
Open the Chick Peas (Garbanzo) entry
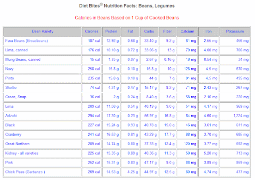pyautogui.click(x=25, y=172)
